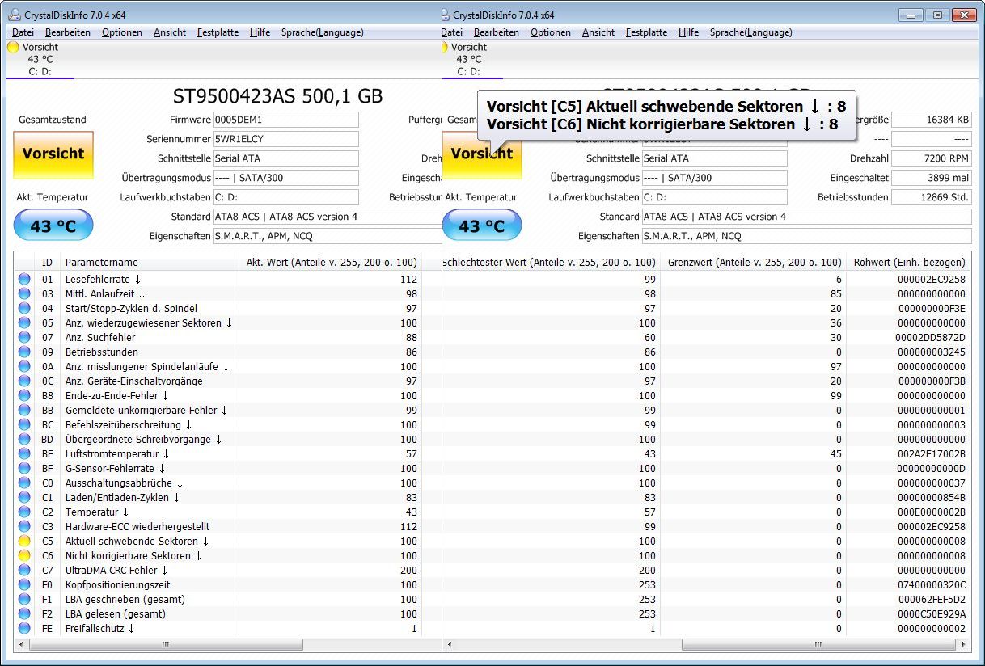Click the Puffergröße value 16384 KB
The image size is (985, 666).
pos(932,120)
